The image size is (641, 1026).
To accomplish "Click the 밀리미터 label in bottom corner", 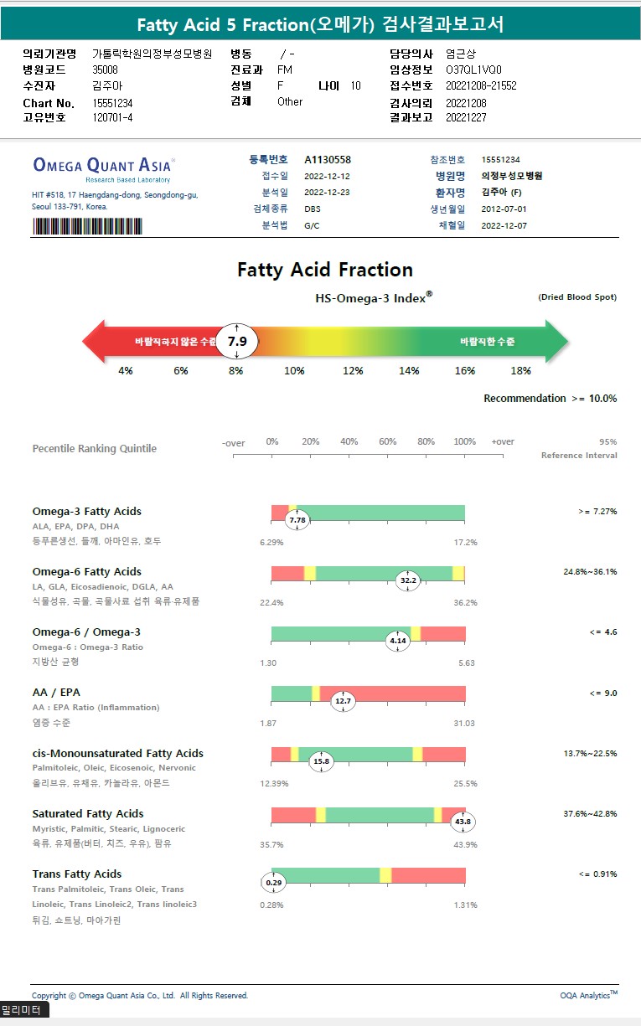I will pyautogui.click(x=23, y=1010).
